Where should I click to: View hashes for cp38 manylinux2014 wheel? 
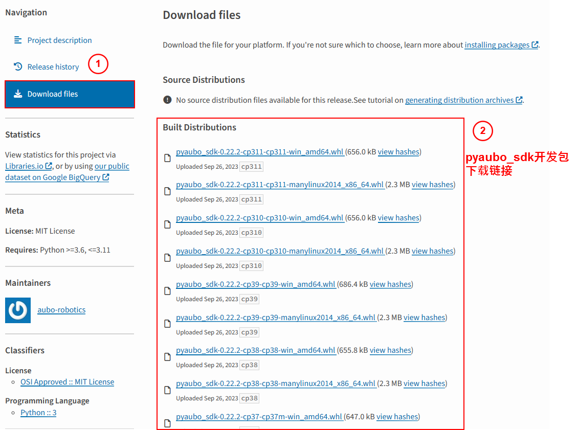(x=424, y=383)
